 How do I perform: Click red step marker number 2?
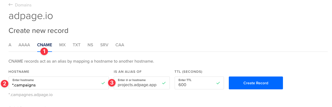point(4,83)
